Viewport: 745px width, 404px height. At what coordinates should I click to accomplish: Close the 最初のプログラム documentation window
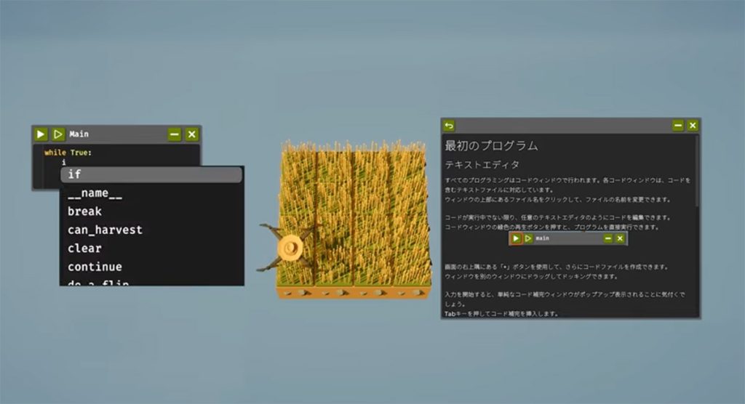693,126
